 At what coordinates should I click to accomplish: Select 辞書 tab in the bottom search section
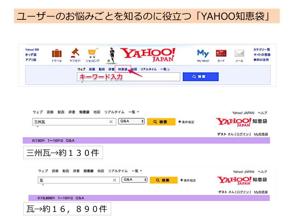pos(76,171)
